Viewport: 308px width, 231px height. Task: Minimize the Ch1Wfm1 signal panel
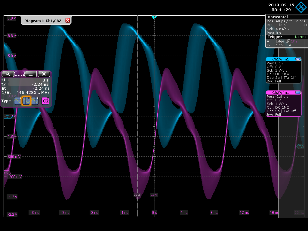pos(298,59)
